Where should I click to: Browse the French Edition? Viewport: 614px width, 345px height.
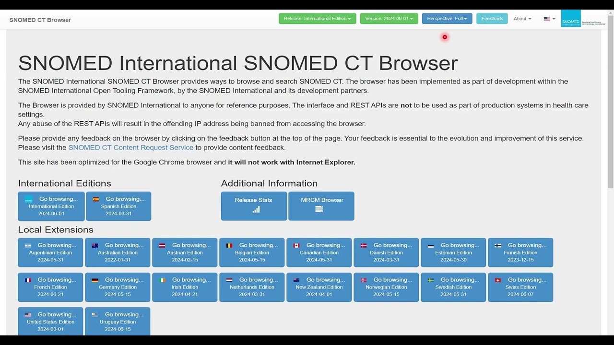click(x=50, y=287)
